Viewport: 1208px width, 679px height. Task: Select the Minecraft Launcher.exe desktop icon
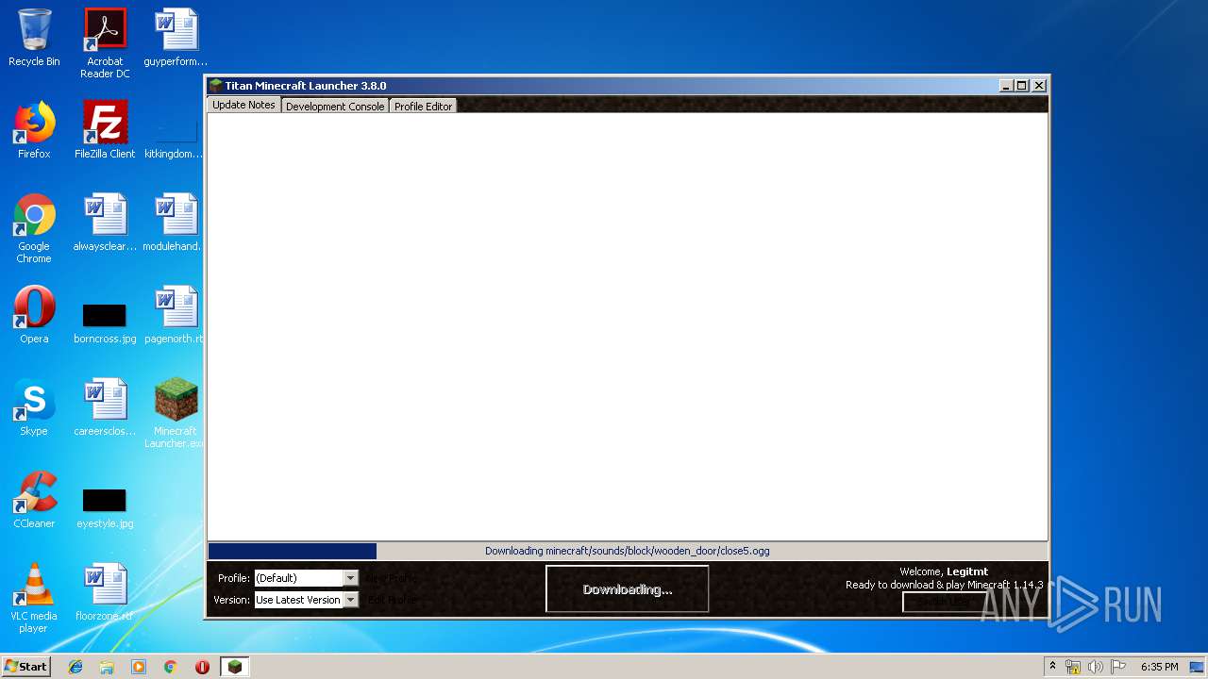[176, 413]
